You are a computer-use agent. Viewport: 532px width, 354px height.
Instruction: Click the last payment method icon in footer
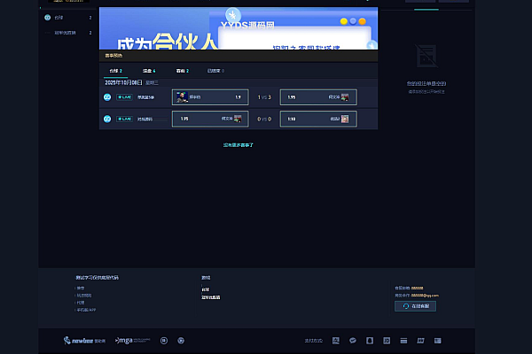pos(437,340)
